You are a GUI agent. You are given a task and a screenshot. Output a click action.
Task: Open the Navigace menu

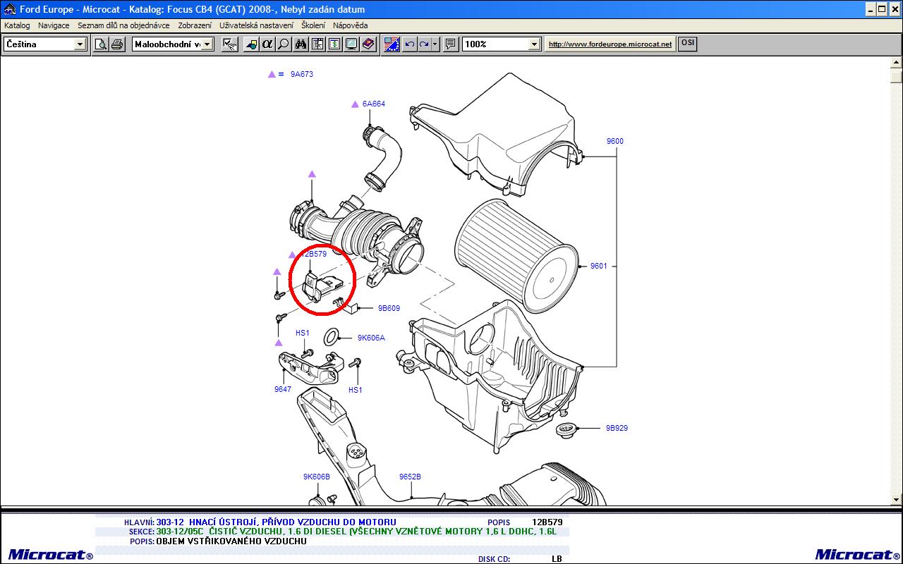pos(54,25)
